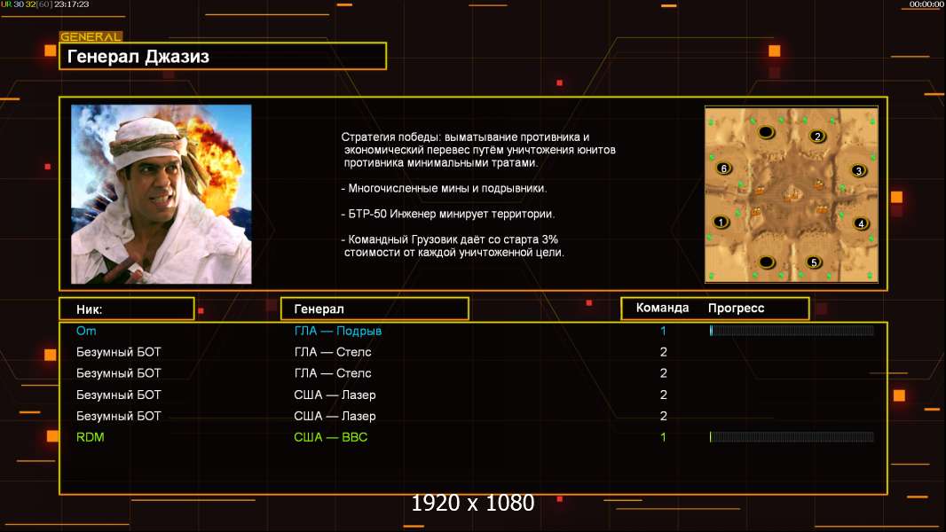Click team number 1 in RDM's row

coord(663,437)
